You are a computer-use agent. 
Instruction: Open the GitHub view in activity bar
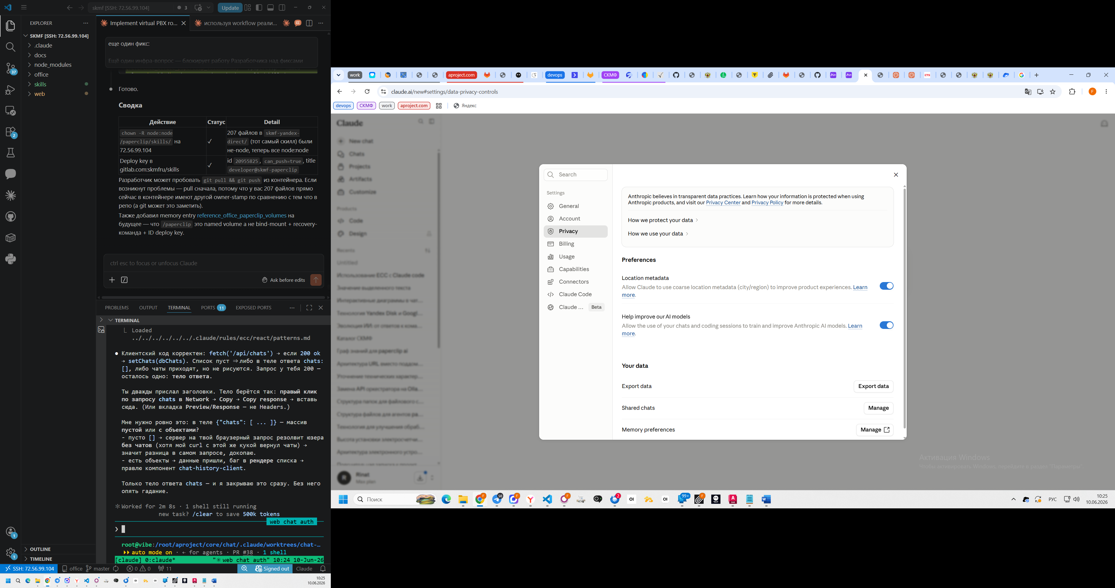point(10,216)
